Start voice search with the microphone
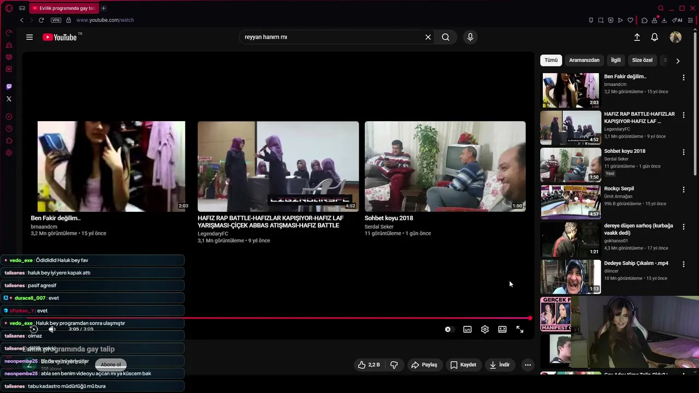 click(x=470, y=37)
